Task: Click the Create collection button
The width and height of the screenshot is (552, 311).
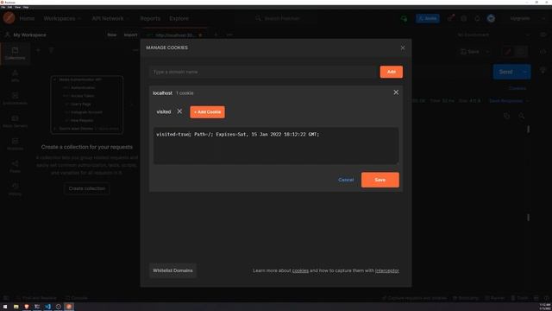Action: coord(86,188)
